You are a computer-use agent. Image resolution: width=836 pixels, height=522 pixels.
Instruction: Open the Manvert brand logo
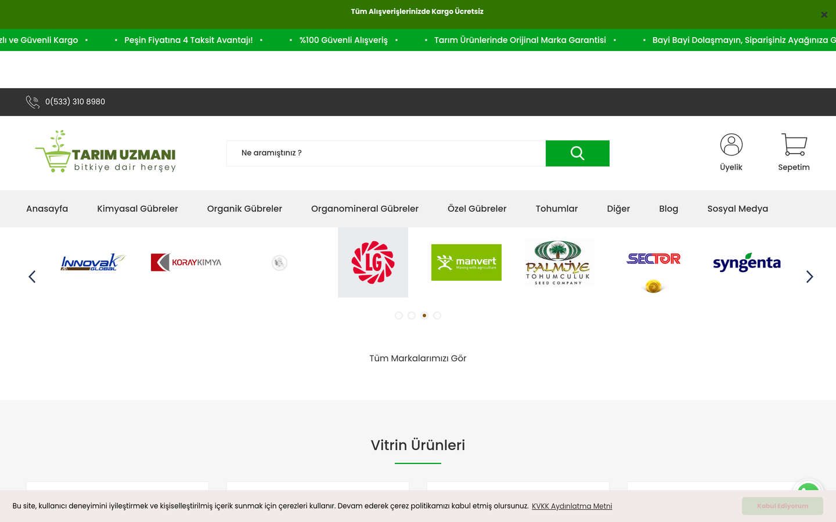pos(466,262)
